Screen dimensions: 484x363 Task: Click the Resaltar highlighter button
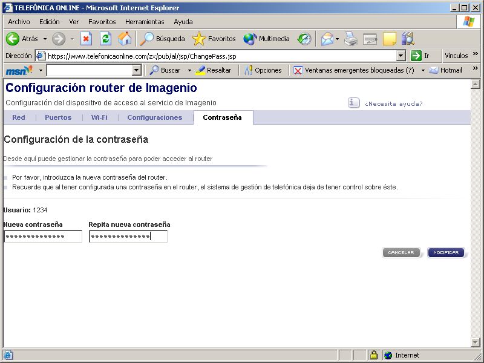214,70
